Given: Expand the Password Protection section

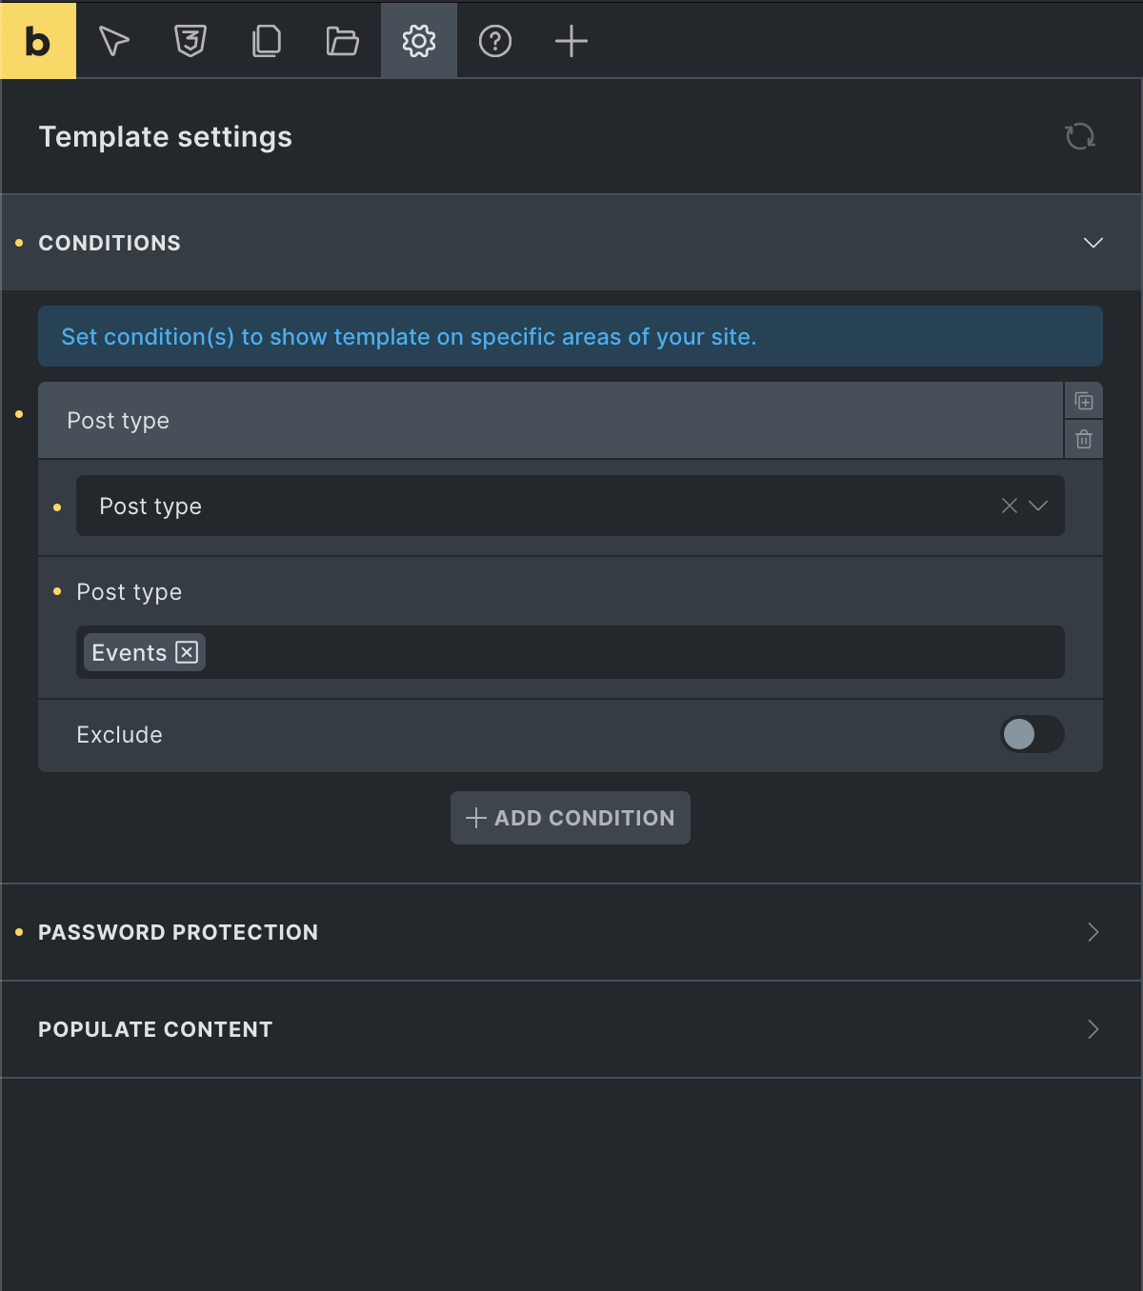Looking at the screenshot, I should coord(1093,932).
